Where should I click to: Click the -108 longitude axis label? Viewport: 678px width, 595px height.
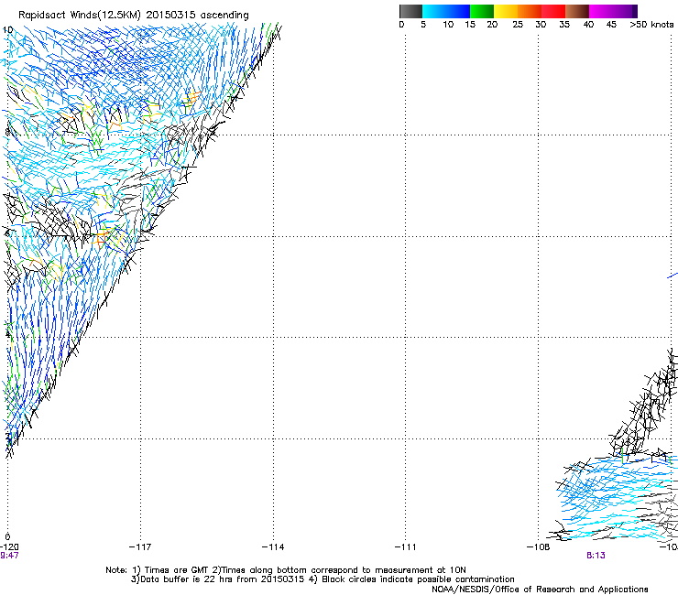click(539, 547)
